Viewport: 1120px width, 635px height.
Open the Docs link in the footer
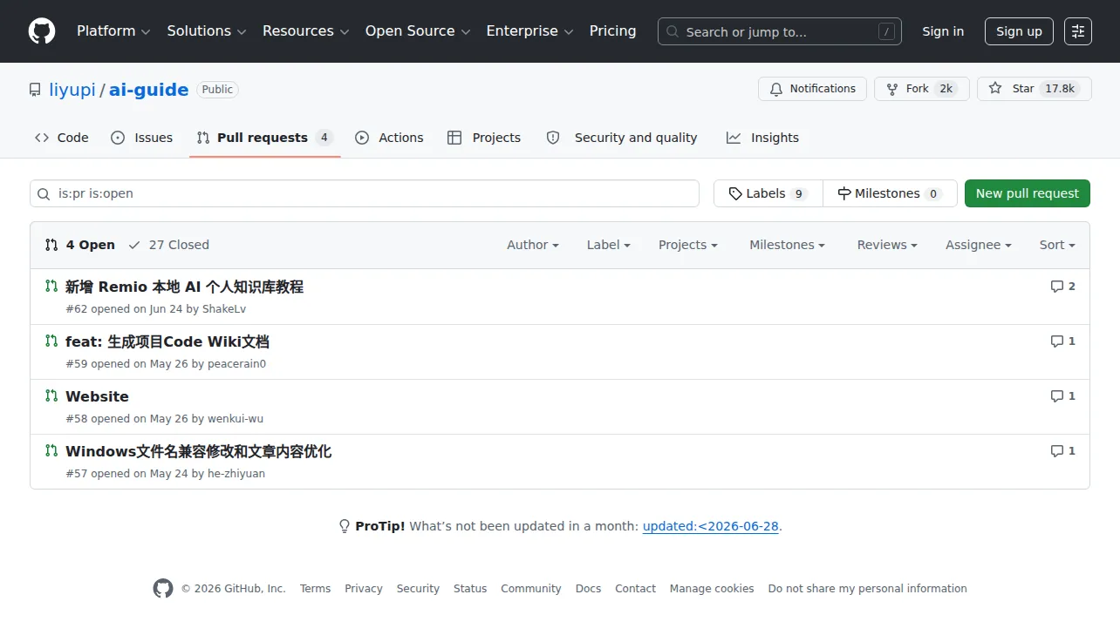coord(588,589)
